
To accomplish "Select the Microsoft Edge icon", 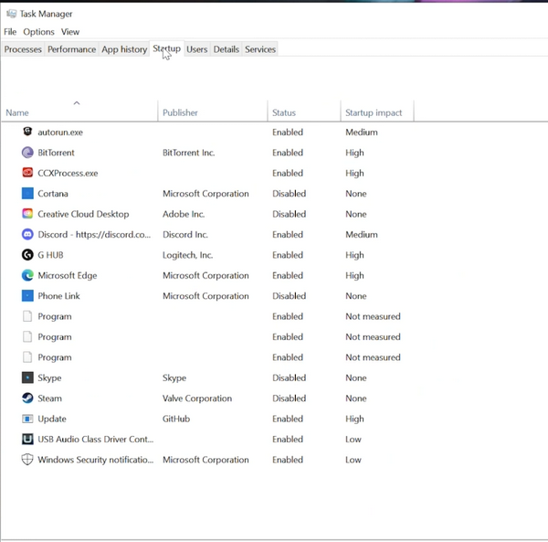I will (x=27, y=275).
